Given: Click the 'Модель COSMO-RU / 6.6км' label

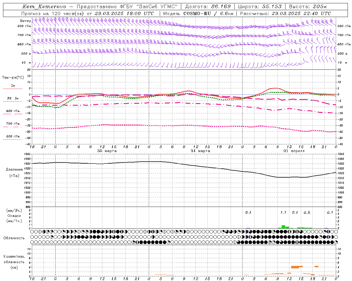Looking at the screenshot, I should click(x=198, y=13).
